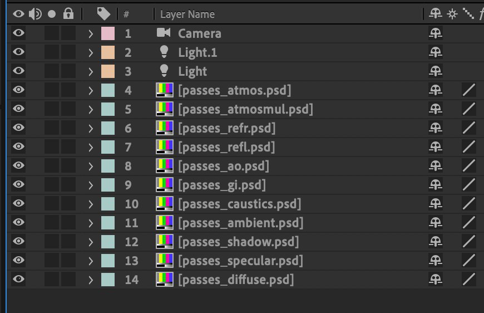Toggle shy switch on passes_refr.psd
Viewport: 484px width, 313px height.
tap(436, 128)
